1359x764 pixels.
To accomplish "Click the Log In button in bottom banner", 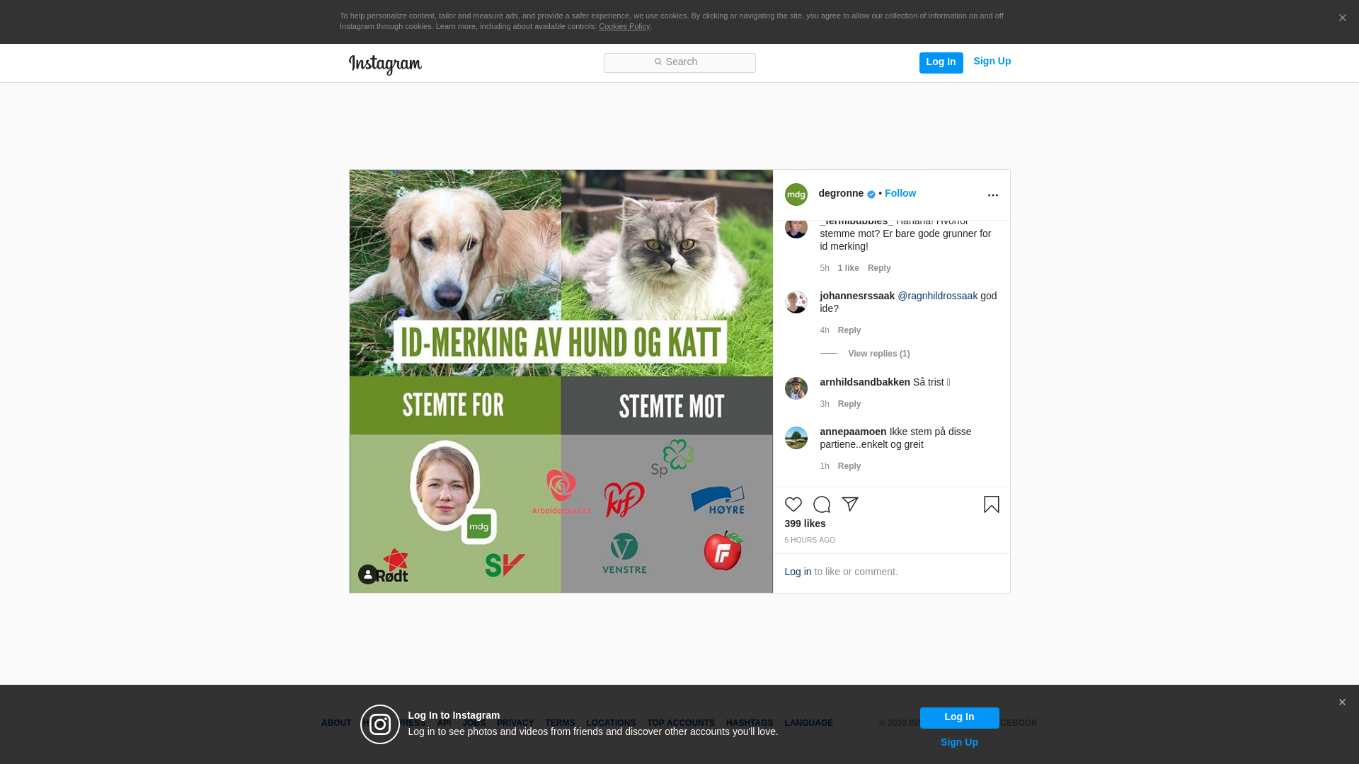I will (x=959, y=718).
